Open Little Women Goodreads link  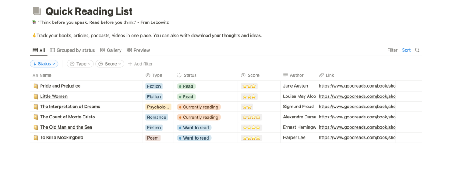pos(357,96)
